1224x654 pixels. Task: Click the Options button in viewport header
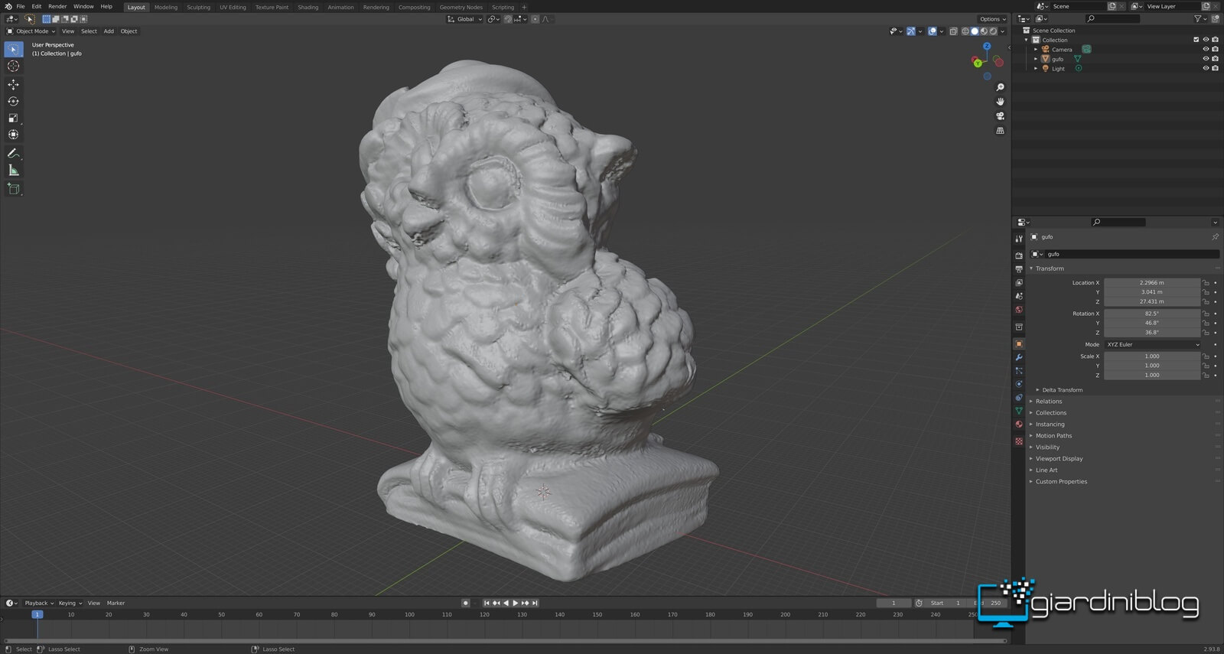click(x=992, y=19)
